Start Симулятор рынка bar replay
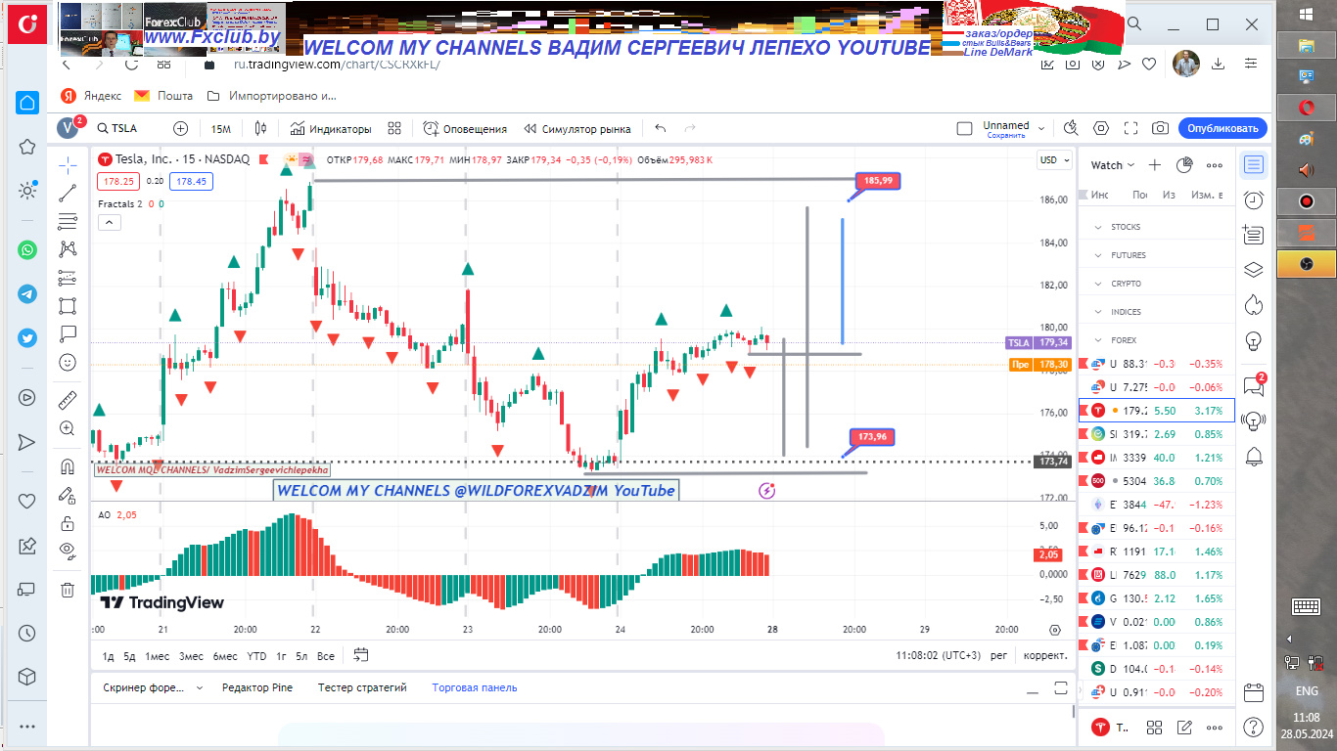 click(x=577, y=128)
